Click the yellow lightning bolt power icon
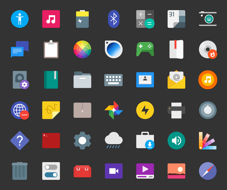The width and height of the screenshot is (227, 190). pyautogui.click(x=145, y=110)
